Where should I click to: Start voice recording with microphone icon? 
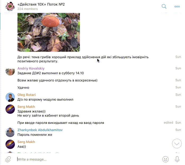coord(177,159)
